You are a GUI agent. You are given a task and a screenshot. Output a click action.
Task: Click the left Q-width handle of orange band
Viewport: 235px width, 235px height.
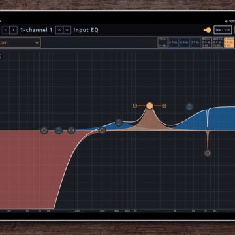click(135, 106)
